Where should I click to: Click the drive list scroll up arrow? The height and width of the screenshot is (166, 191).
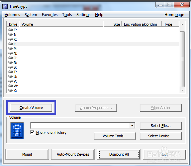click(x=182, y=24)
